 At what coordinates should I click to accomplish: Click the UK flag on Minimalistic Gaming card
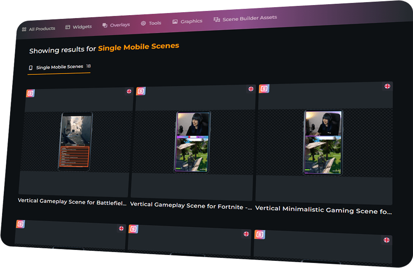tap(387, 86)
